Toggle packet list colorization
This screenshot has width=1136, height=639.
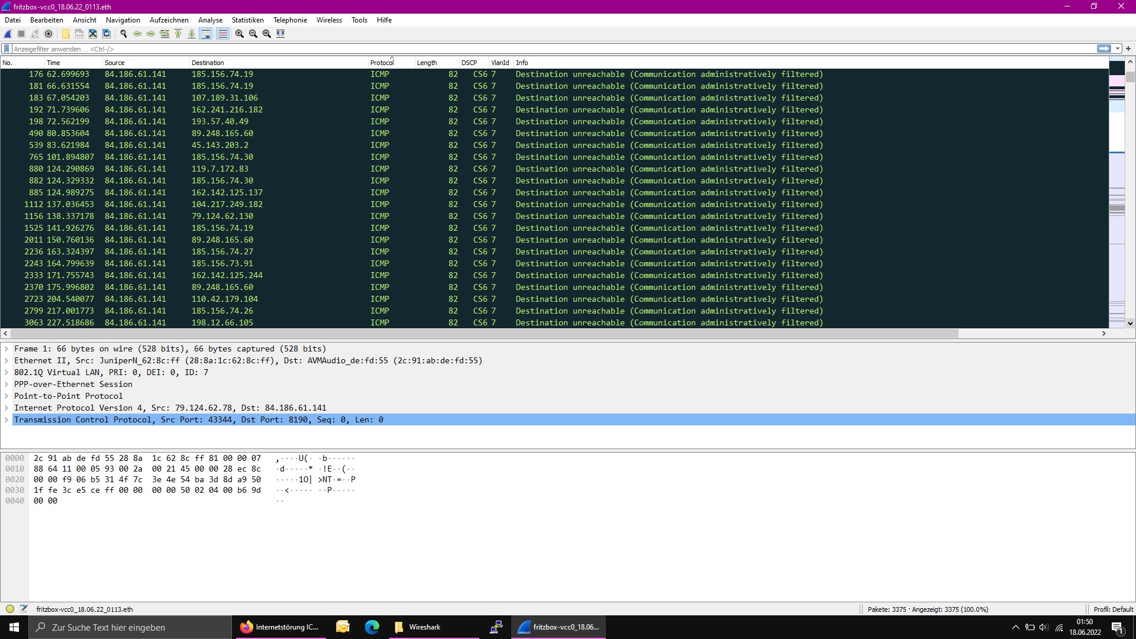click(222, 34)
